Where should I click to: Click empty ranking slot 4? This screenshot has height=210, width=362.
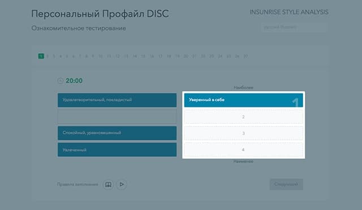(x=244, y=149)
